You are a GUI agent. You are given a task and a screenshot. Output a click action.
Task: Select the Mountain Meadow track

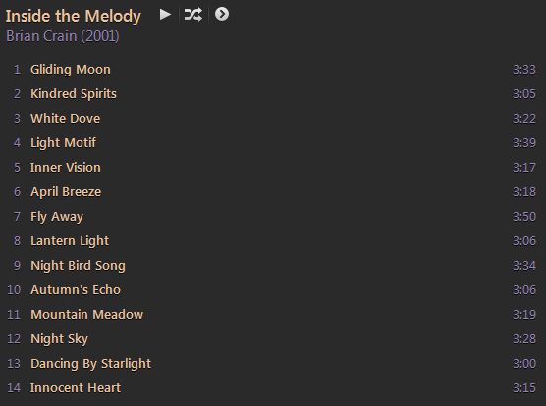(x=273, y=314)
